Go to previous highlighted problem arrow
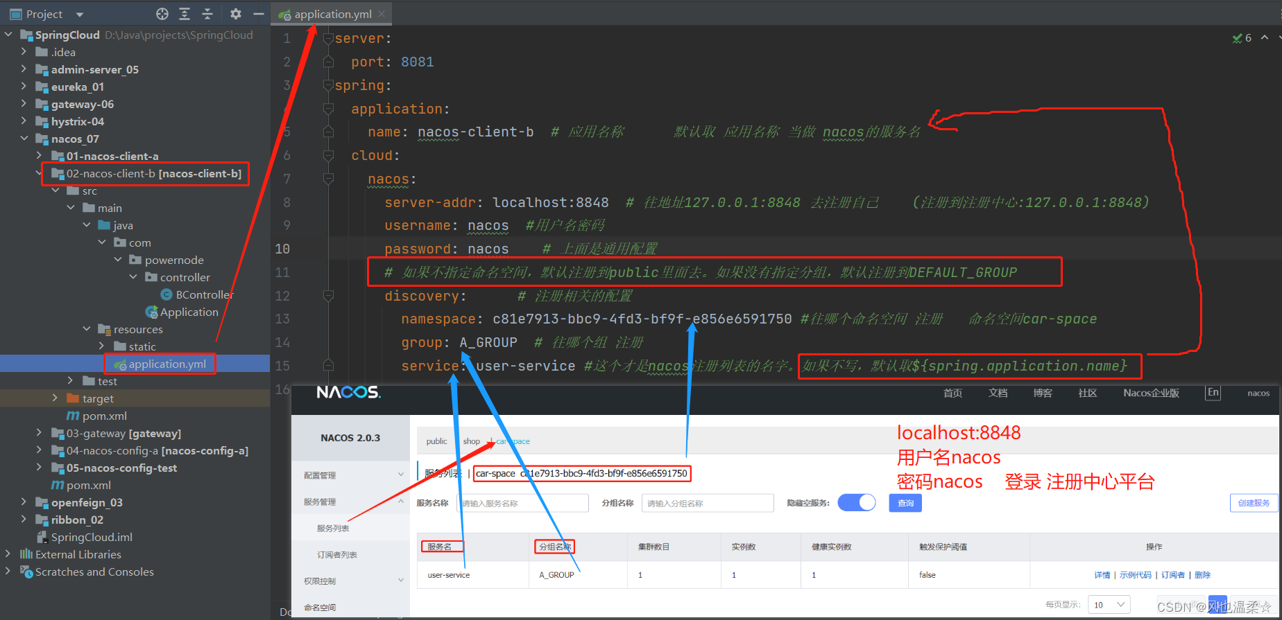This screenshot has width=1282, height=620. (1265, 37)
